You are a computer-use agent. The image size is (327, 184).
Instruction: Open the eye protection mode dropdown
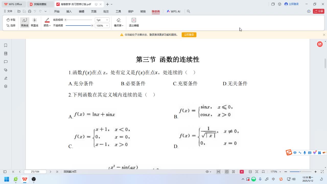click(208, 172)
